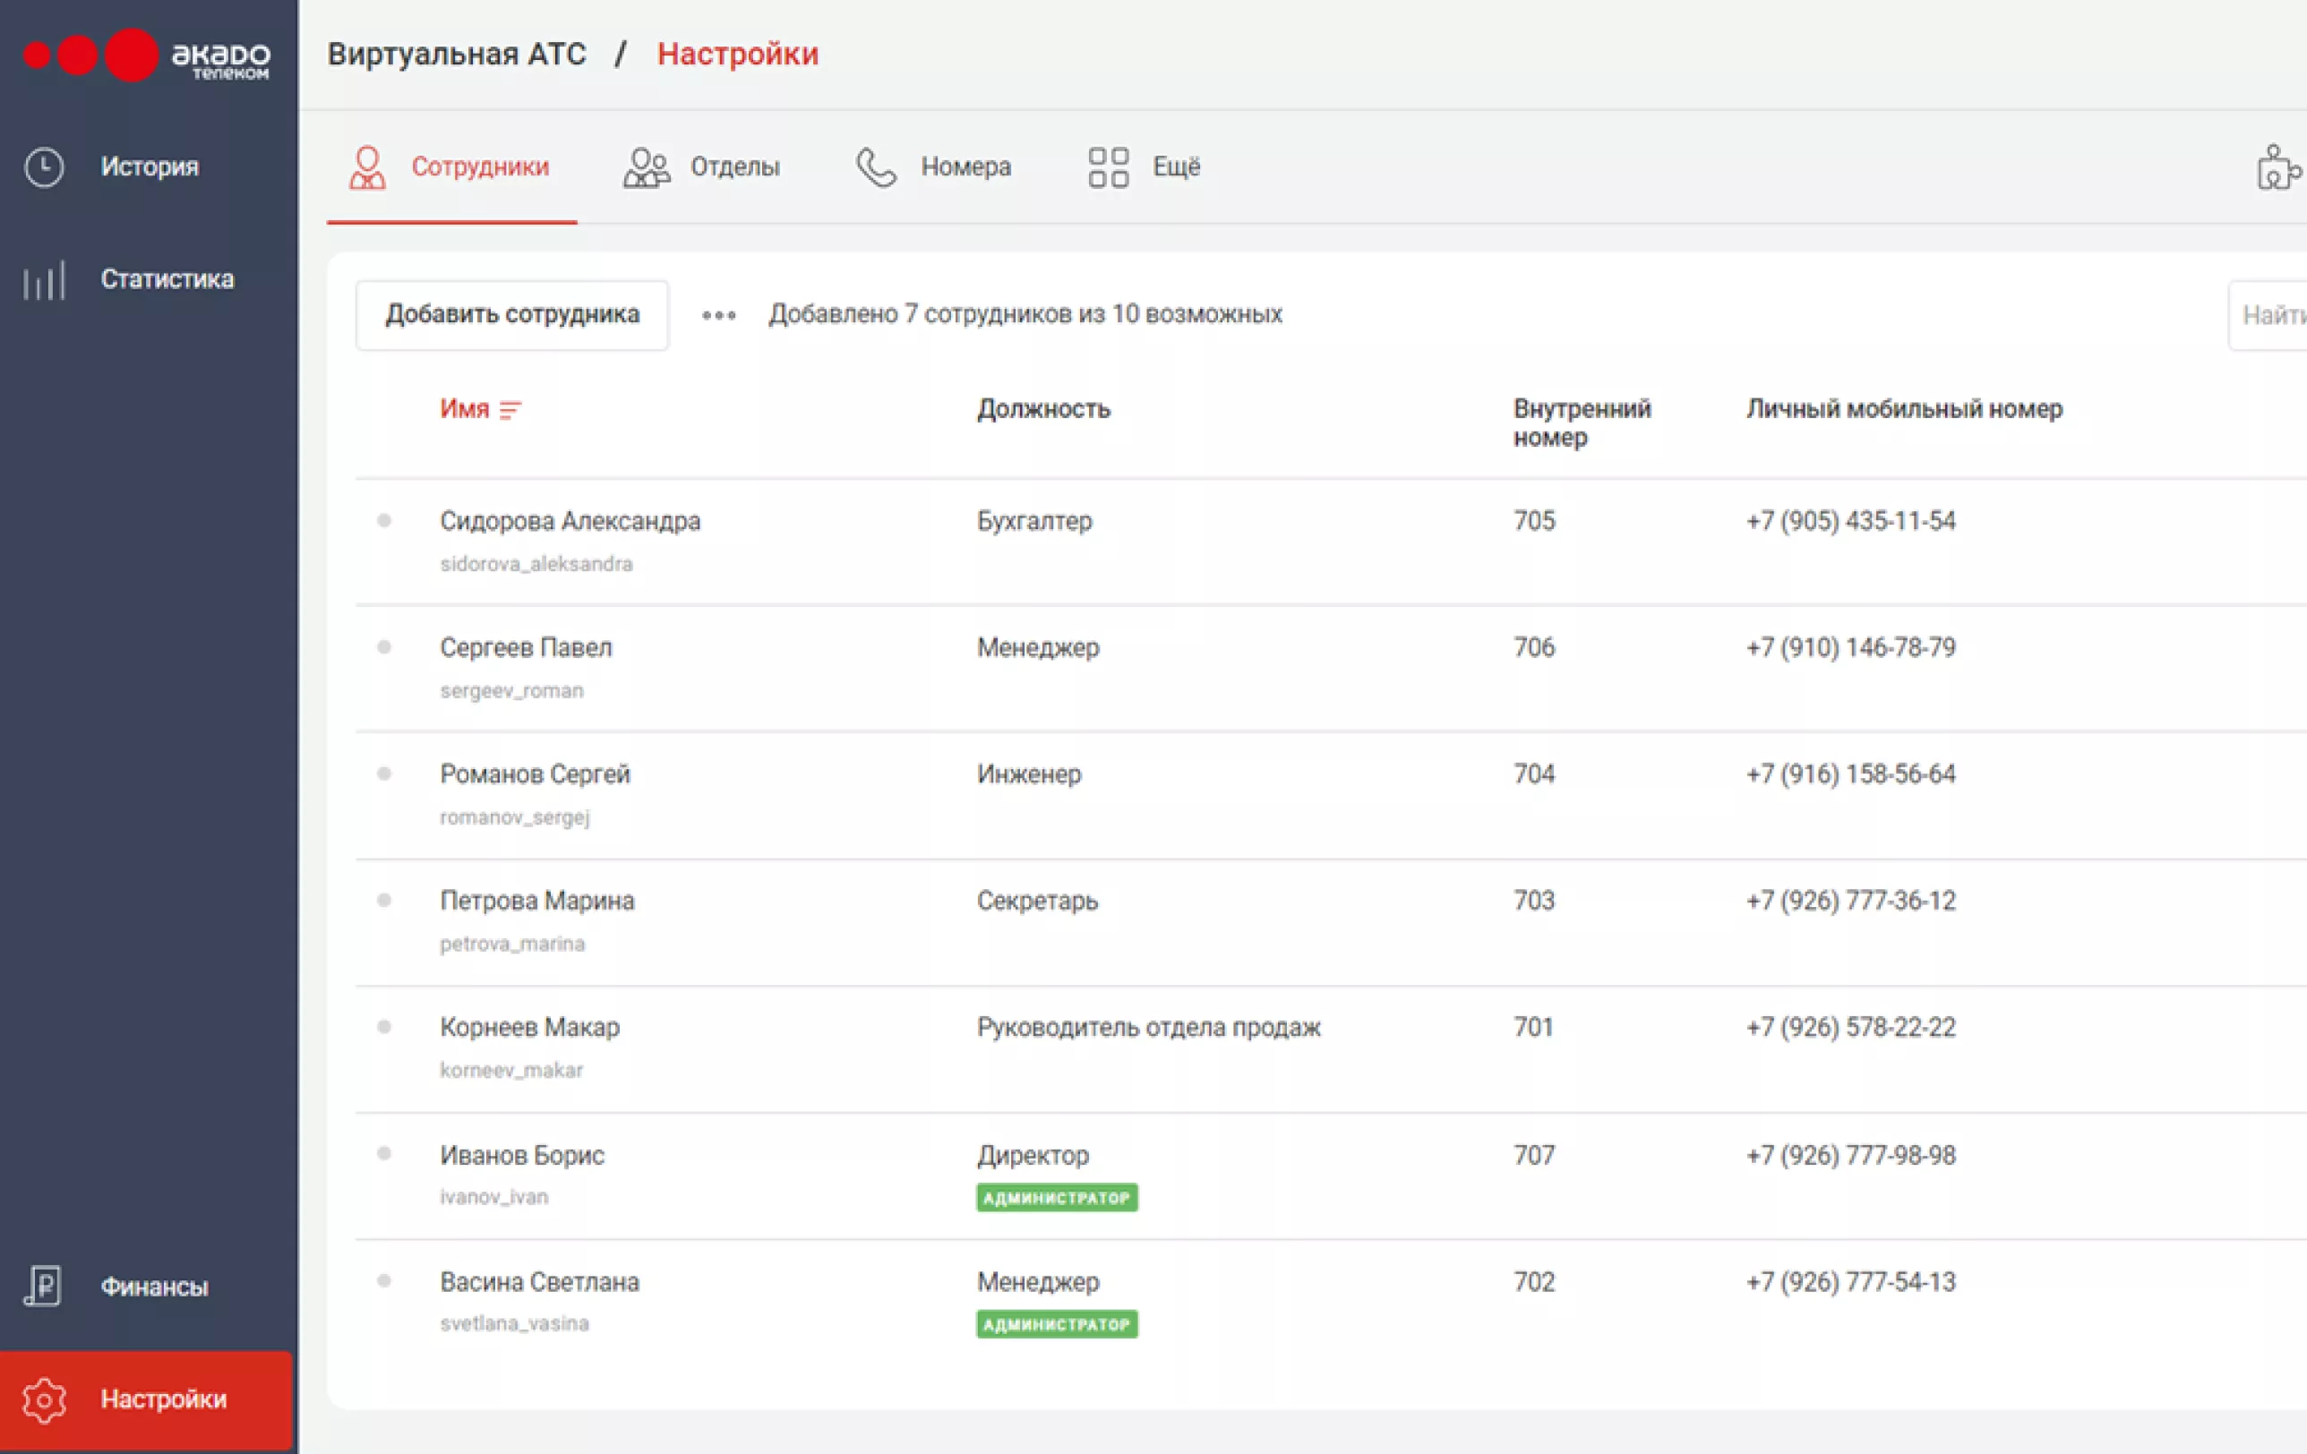Open the История clock icon
Screen dimensions: 2307x1454
click(x=44, y=167)
